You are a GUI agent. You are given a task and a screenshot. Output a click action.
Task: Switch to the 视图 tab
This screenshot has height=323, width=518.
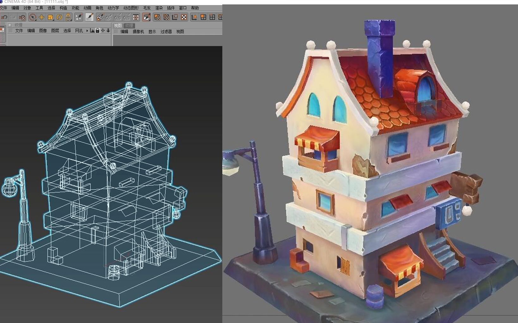118,26
